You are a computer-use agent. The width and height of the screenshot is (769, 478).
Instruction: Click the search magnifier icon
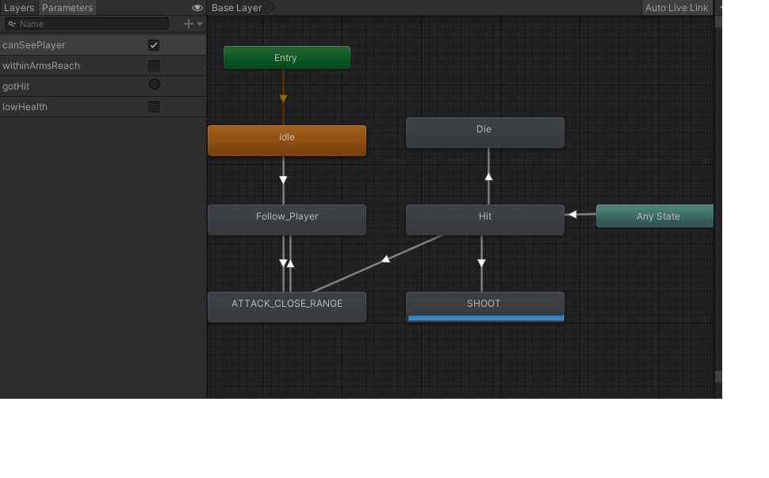click(12, 24)
